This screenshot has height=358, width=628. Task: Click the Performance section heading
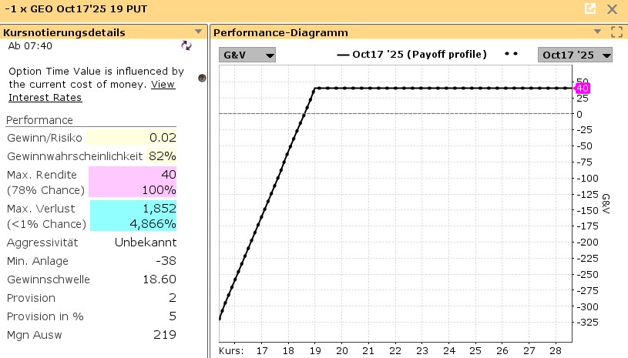[x=39, y=120]
